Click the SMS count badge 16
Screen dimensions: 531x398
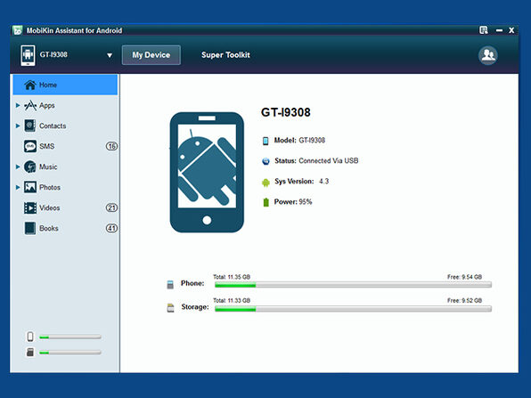(x=111, y=146)
